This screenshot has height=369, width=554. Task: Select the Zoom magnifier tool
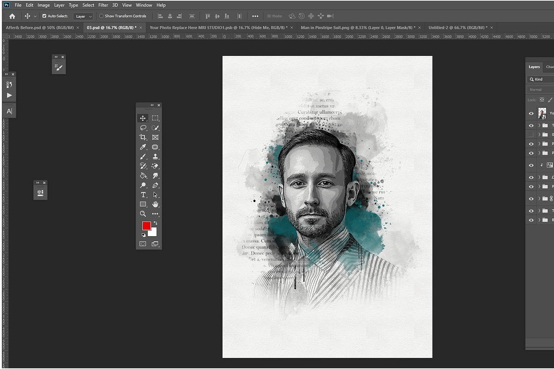(143, 214)
